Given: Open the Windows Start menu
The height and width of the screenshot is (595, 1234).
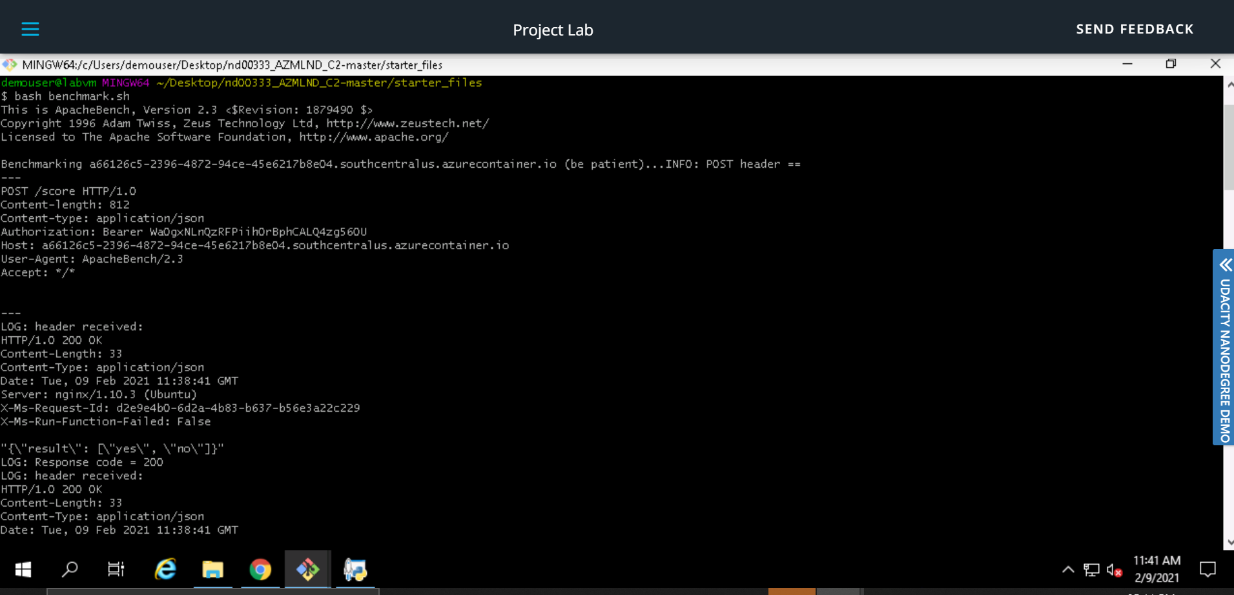Looking at the screenshot, I should click(x=23, y=569).
